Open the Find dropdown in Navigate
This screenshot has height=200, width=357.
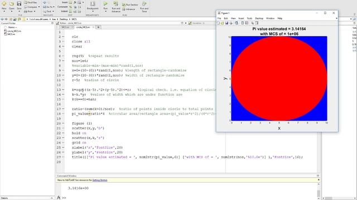49,11
